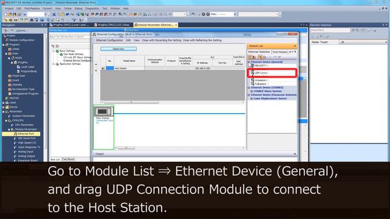Screen dimensions: 390x219
Task: Select Own Node Settings in the setting list
Action: [x=73, y=54]
